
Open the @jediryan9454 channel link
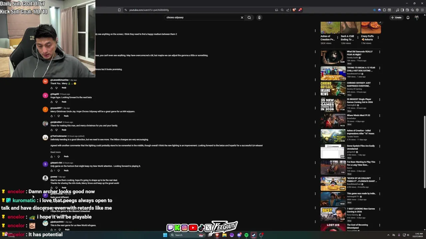pyautogui.click(x=57, y=222)
